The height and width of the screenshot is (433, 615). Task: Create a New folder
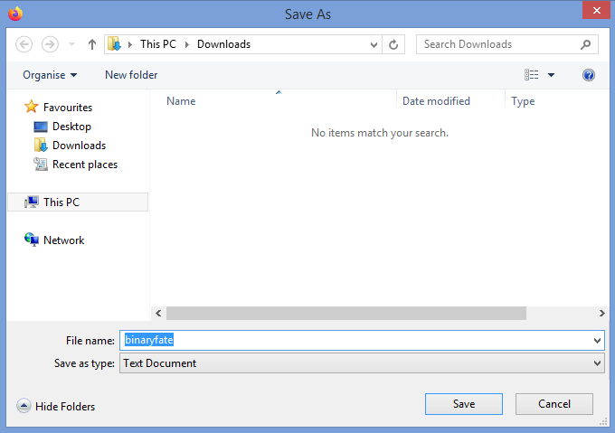tap(131, 75)
